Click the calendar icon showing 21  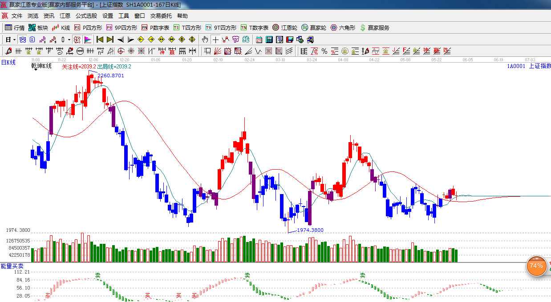click(x=259, y=40)
